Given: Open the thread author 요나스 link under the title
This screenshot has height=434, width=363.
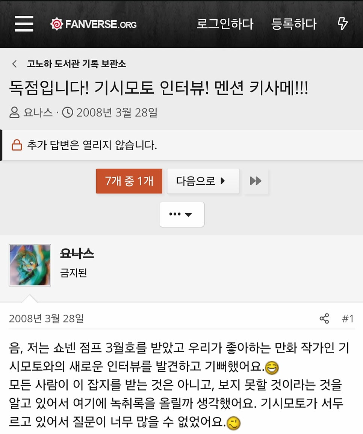Looking at the screenshot, I should [x=38, y=113].
